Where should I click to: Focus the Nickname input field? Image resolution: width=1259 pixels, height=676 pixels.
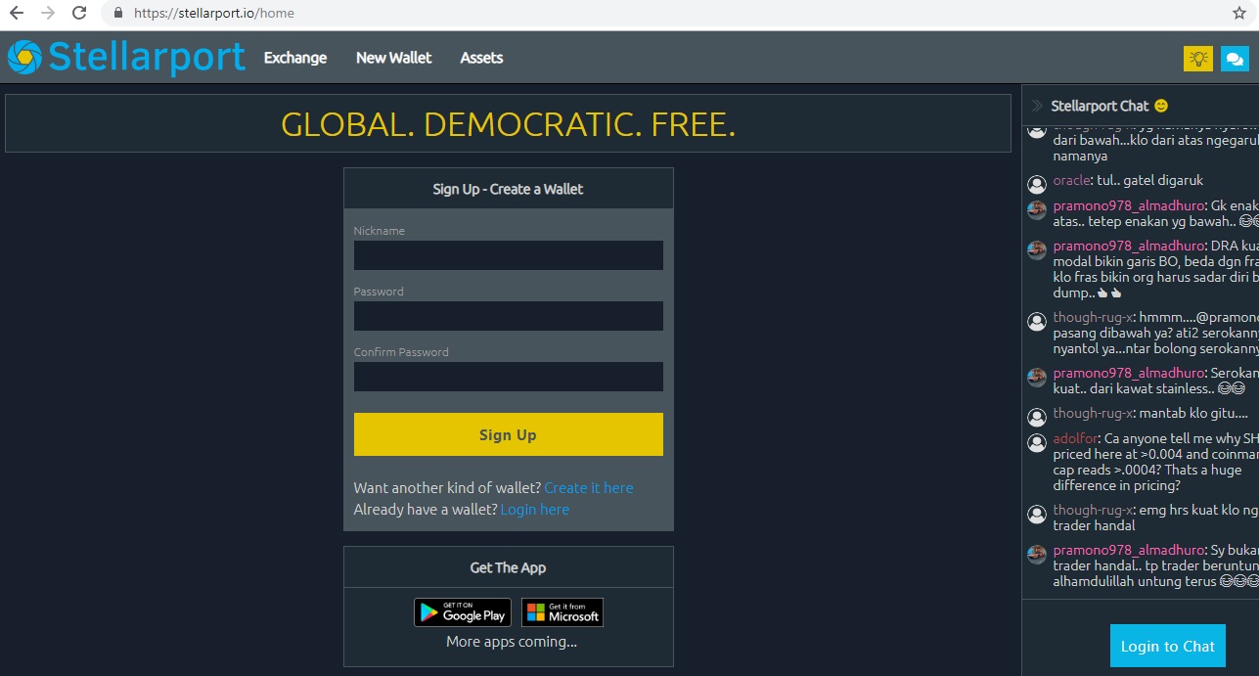click(509, 255)
